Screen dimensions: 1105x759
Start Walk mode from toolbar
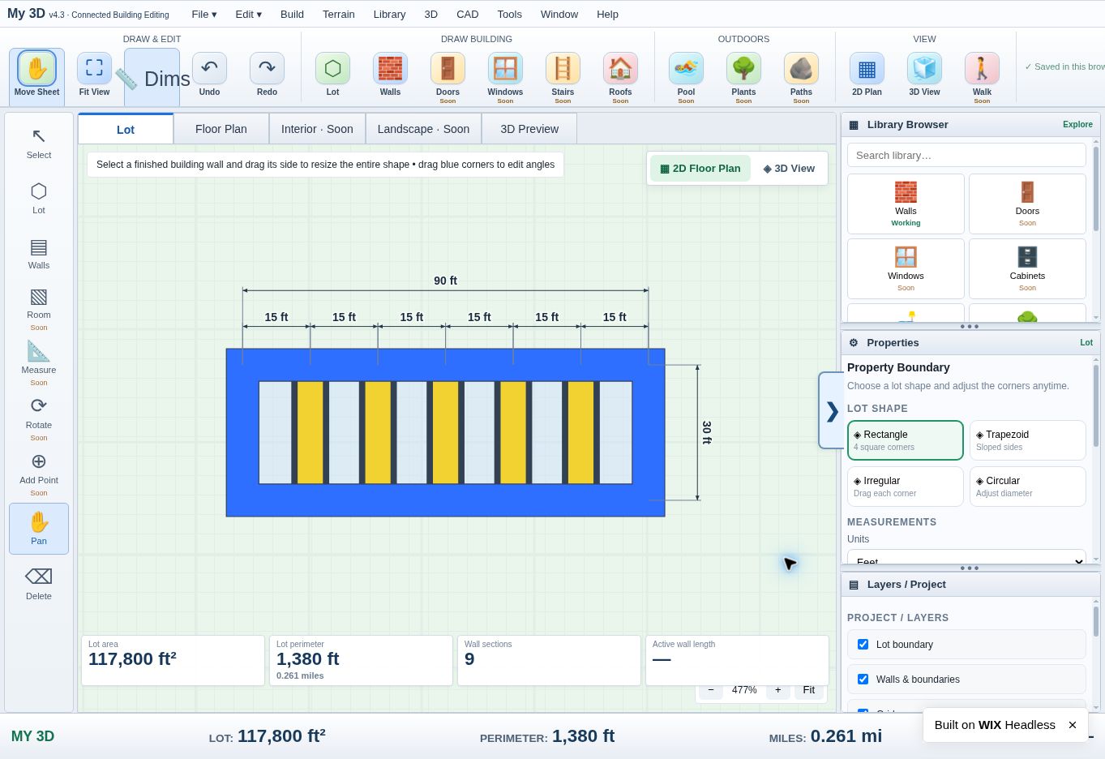tap(982, 76)
